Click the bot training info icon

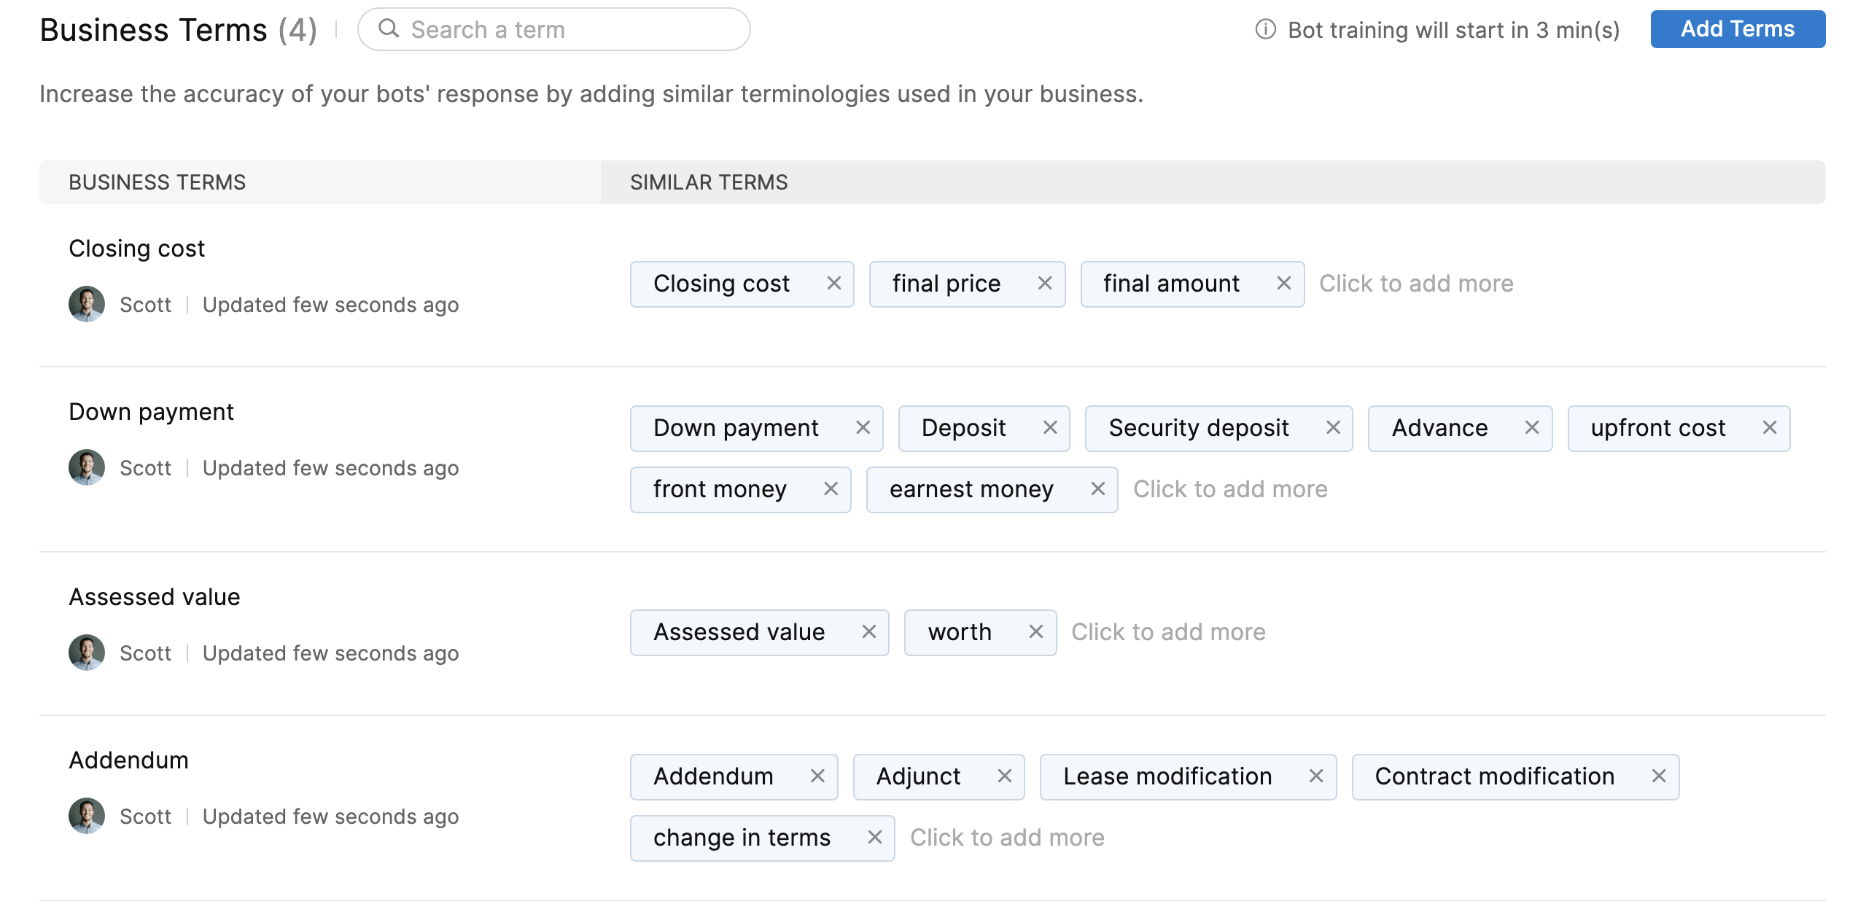[x=1265, y=30]
